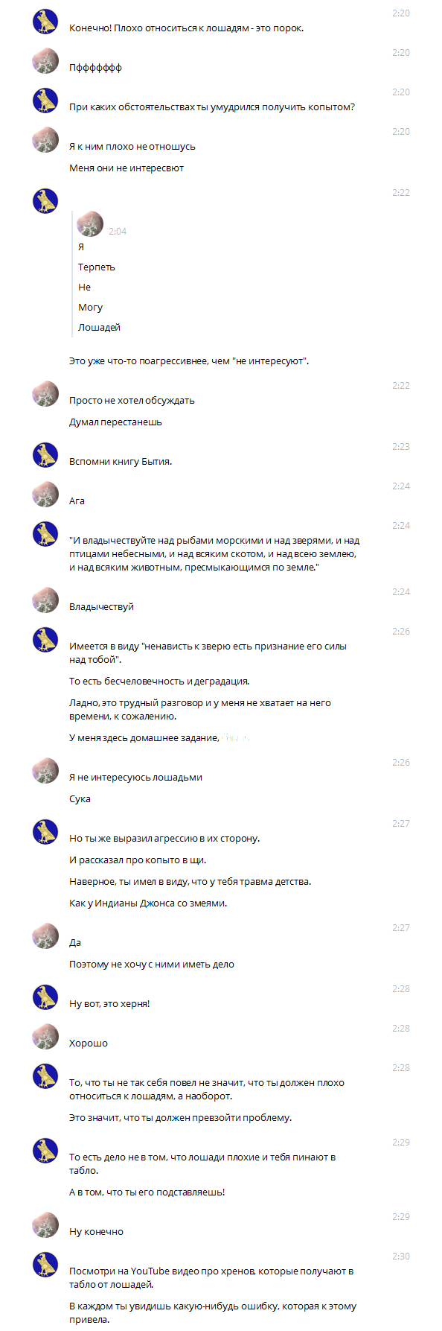The height and width of the screenshot is (1331, 442).
Task: Click the 2:30 timestamp on the YouTube message
Action: tap(401, 1256)
